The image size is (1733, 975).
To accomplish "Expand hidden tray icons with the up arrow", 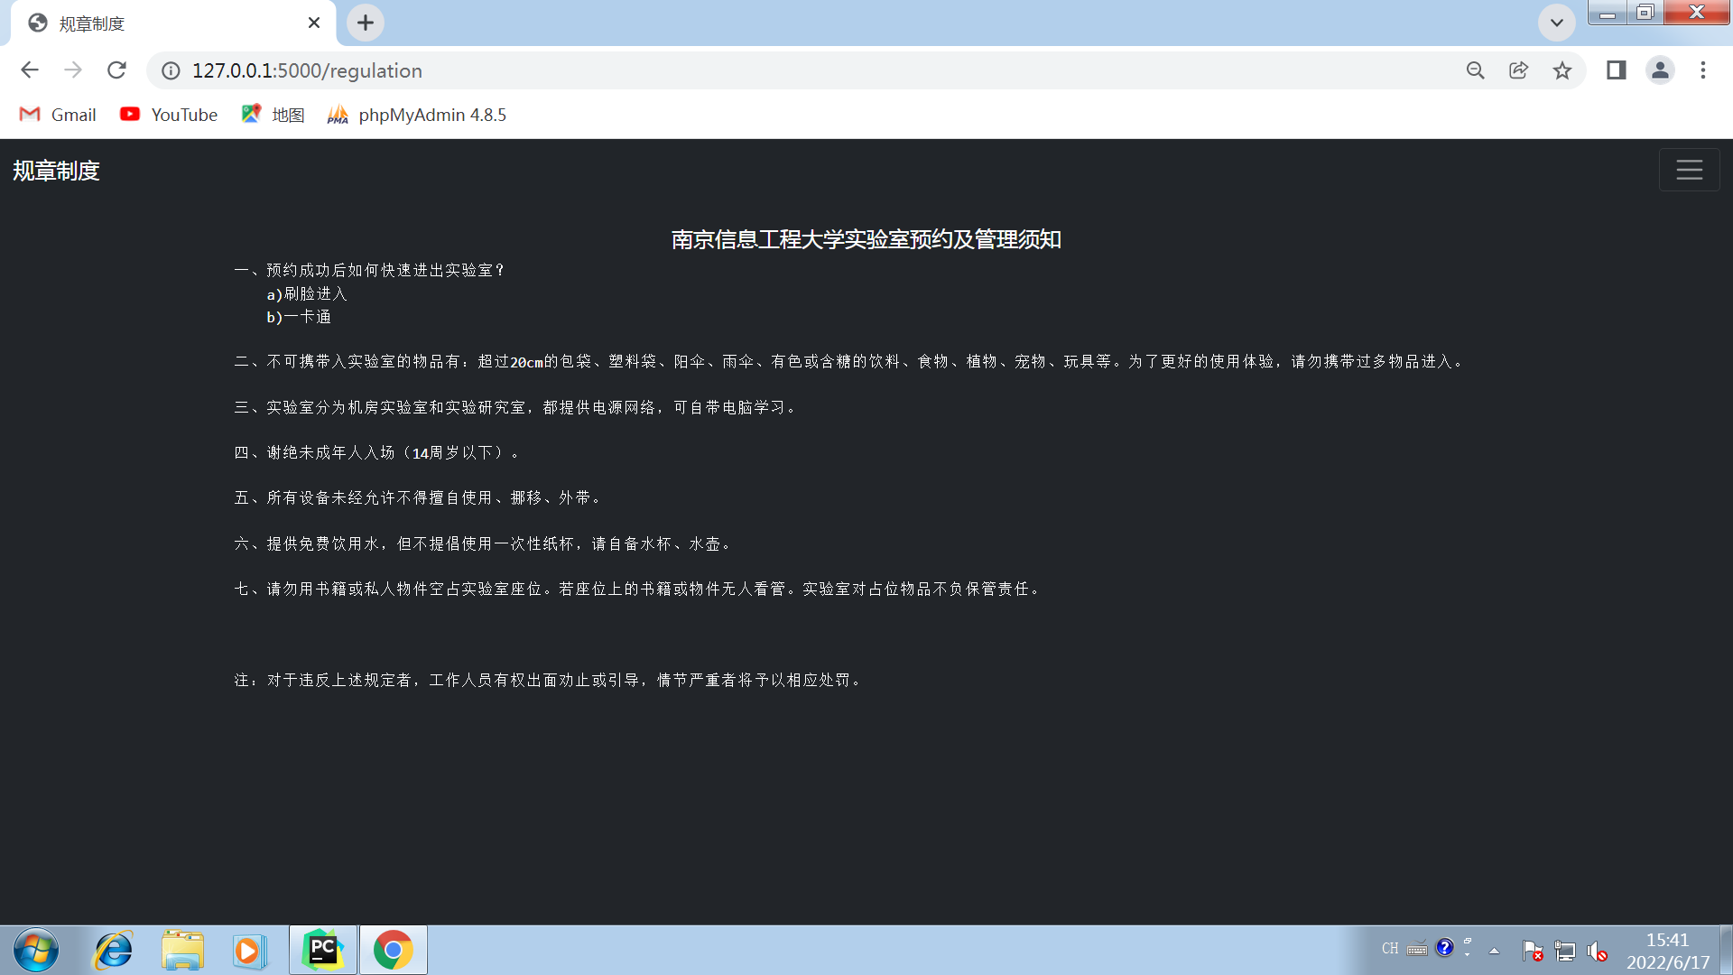I will (1494, 950).
